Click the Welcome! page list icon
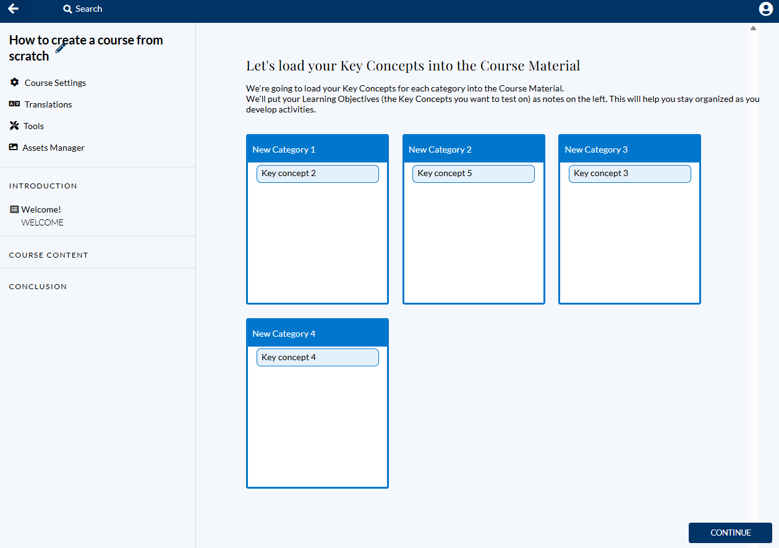The height and width of the screenshot is (548, 779). click(14, 209)
